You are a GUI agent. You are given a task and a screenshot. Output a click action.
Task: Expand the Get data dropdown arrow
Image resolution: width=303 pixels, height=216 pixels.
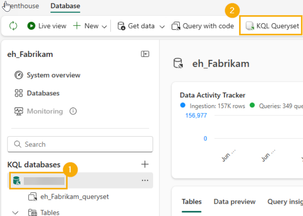tap(162, 26)
